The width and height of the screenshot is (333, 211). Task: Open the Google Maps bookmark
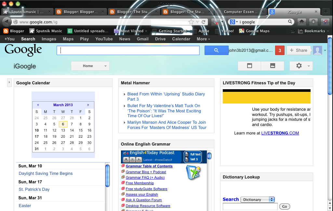[254, 31]
